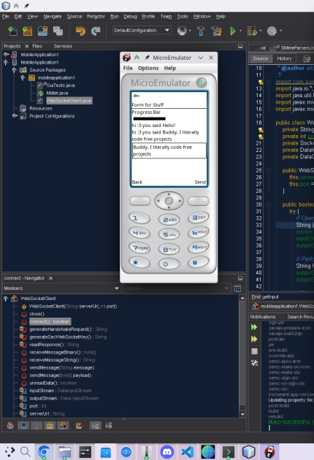Open the Profile Project dropdown arrow

tap(280, 31)
